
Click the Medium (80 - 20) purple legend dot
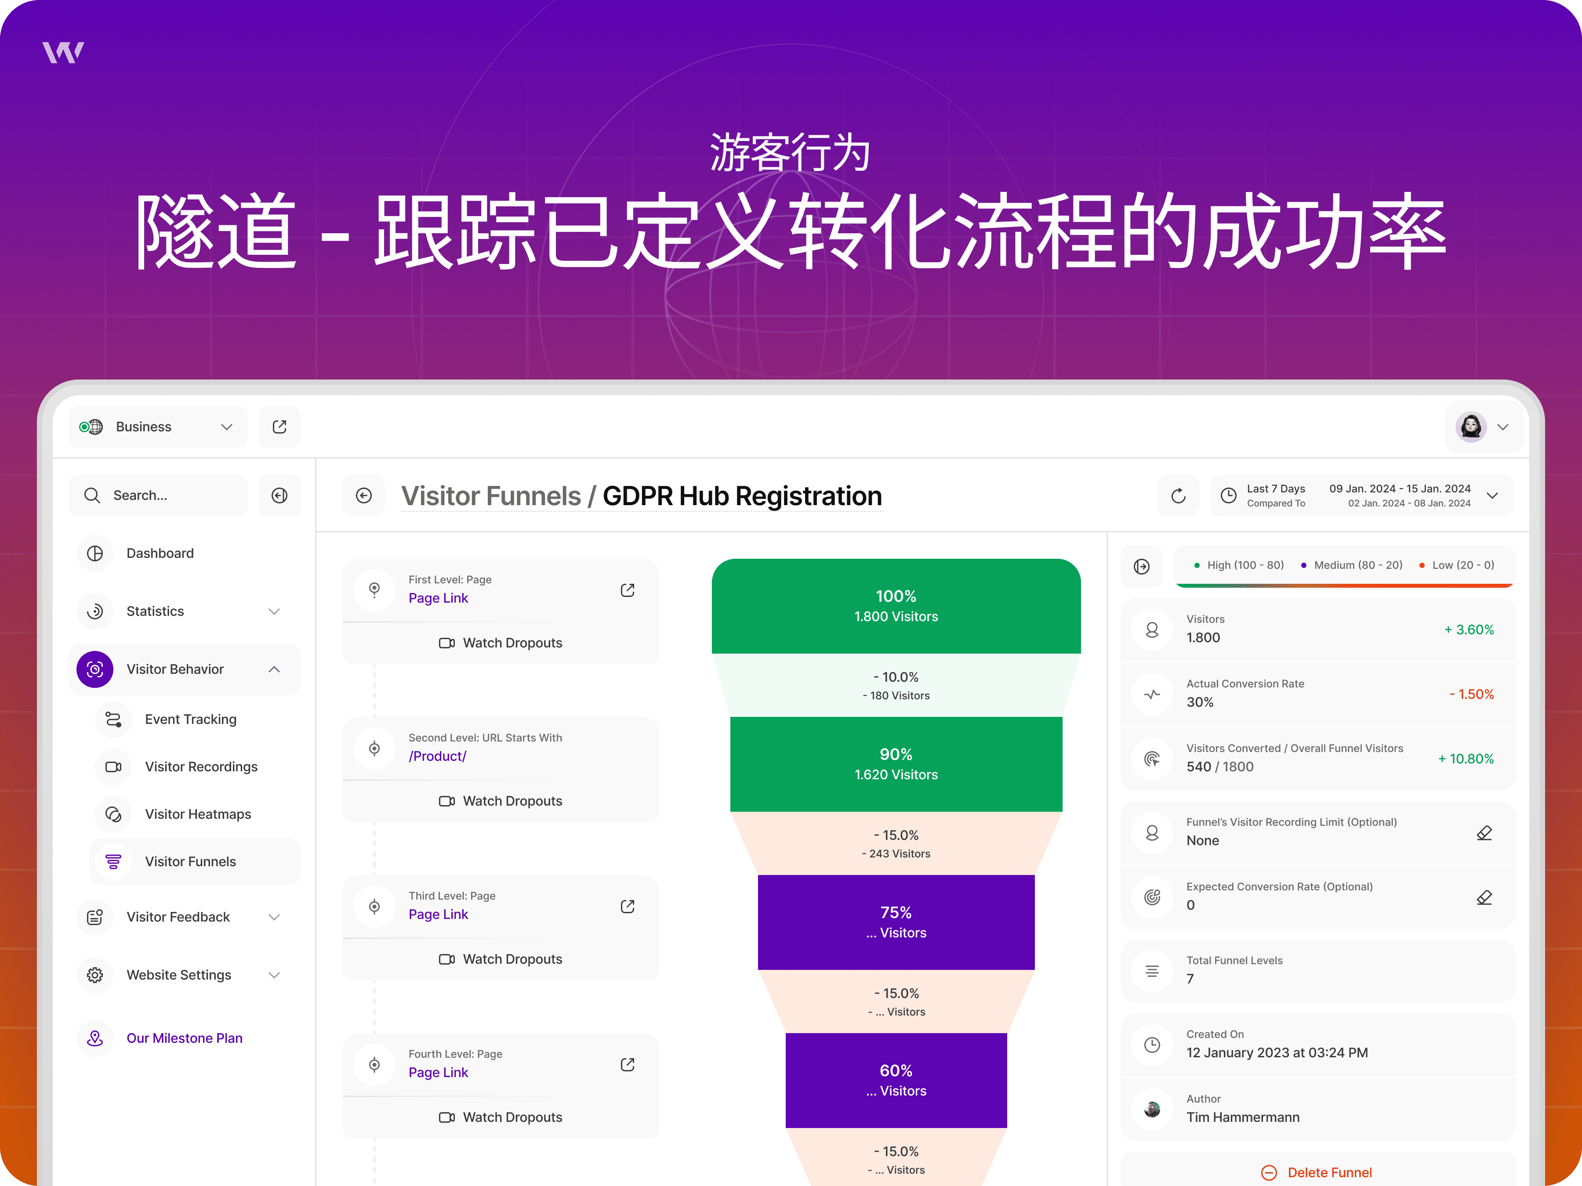point(1303,565)
